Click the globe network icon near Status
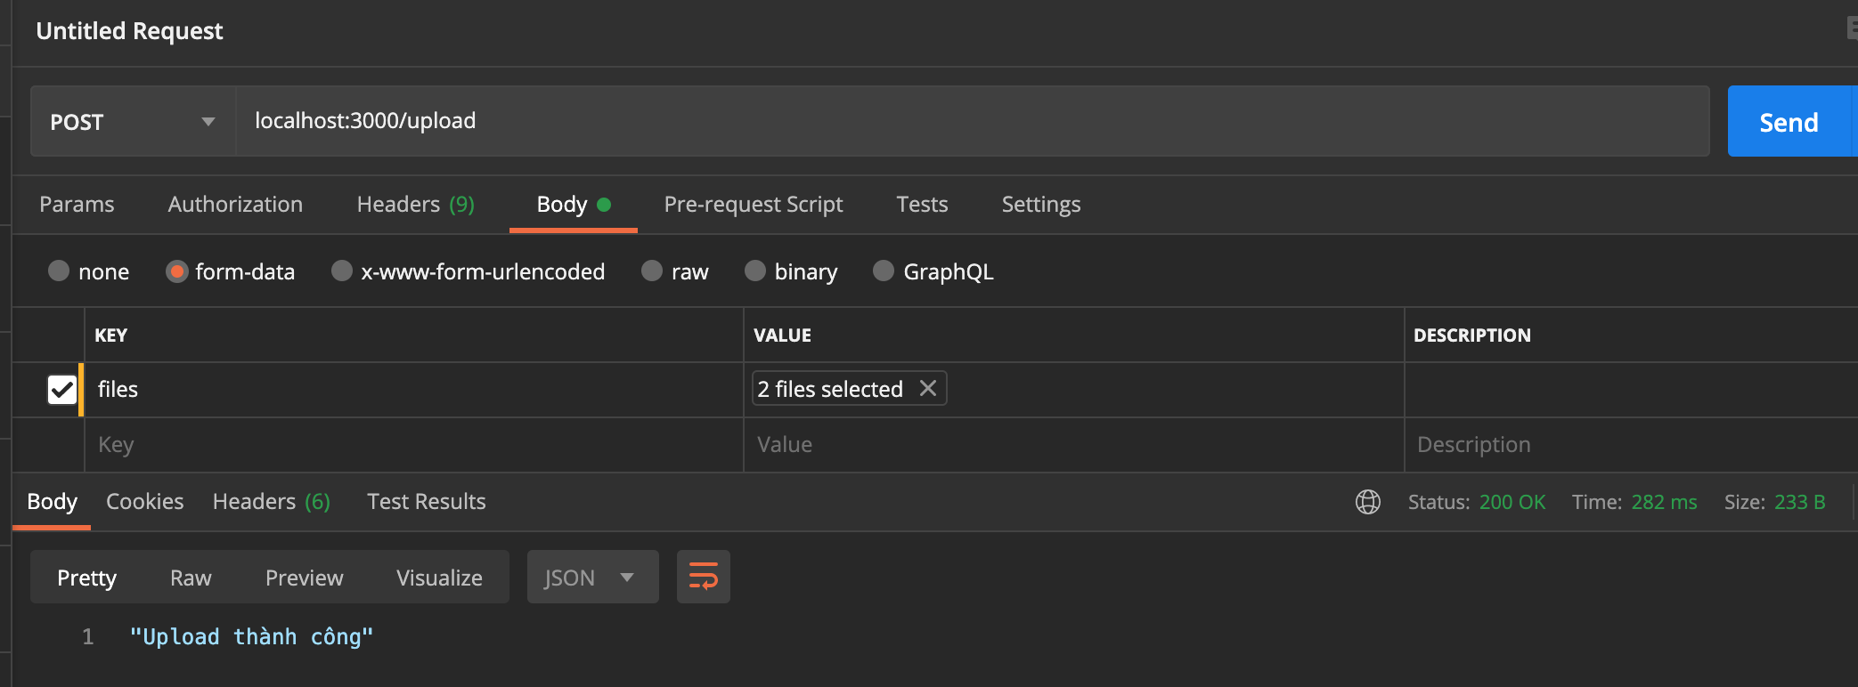Screen dimensions: 1858x687 point(1368,502)
